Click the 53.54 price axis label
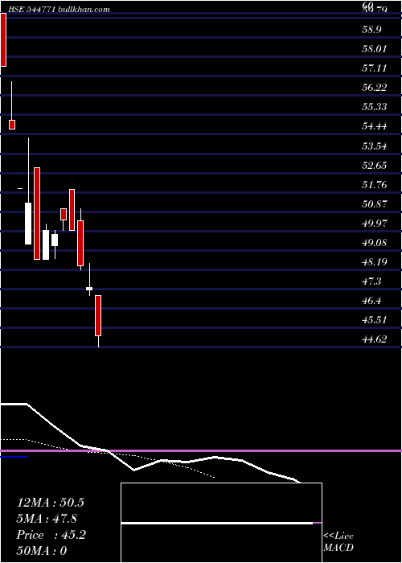The height and width of the screenshot is (563, 402). point(374,146)
